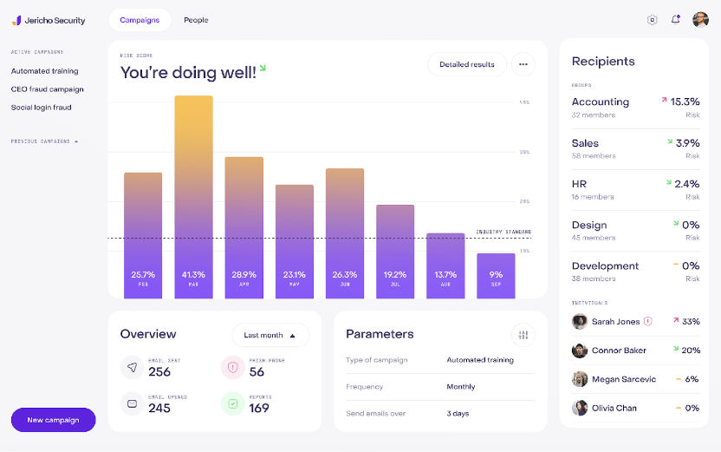The width and height of the screenshot is (721, 452).
Task: Click Sales' green down-trend arrow
Action: 670,141
